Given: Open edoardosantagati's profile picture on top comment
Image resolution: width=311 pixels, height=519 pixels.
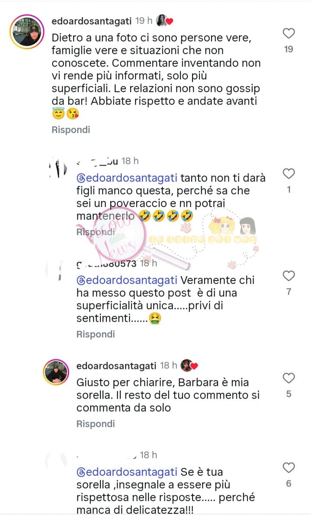Looking at the screenshot, I should 27,32.
